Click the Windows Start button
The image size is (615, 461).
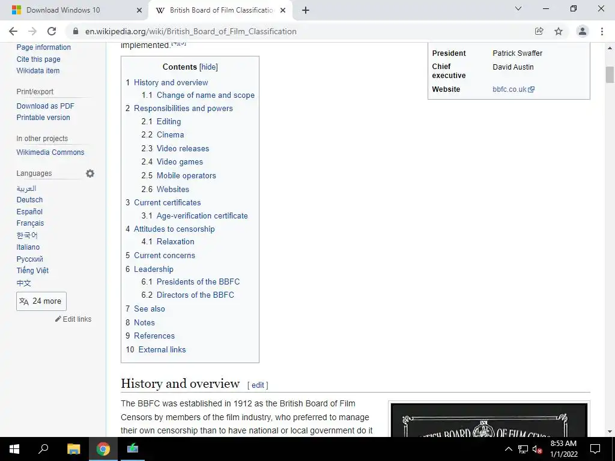click(x=14, y=449)
